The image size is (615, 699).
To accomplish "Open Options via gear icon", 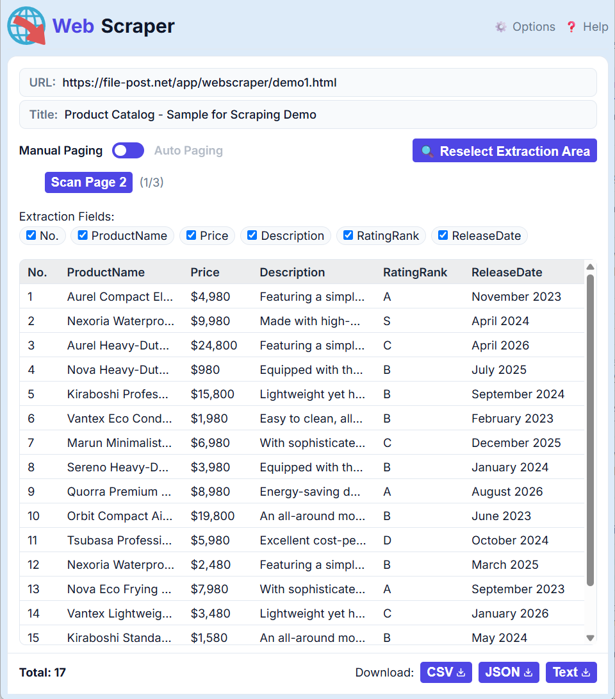I will point(501,27).
